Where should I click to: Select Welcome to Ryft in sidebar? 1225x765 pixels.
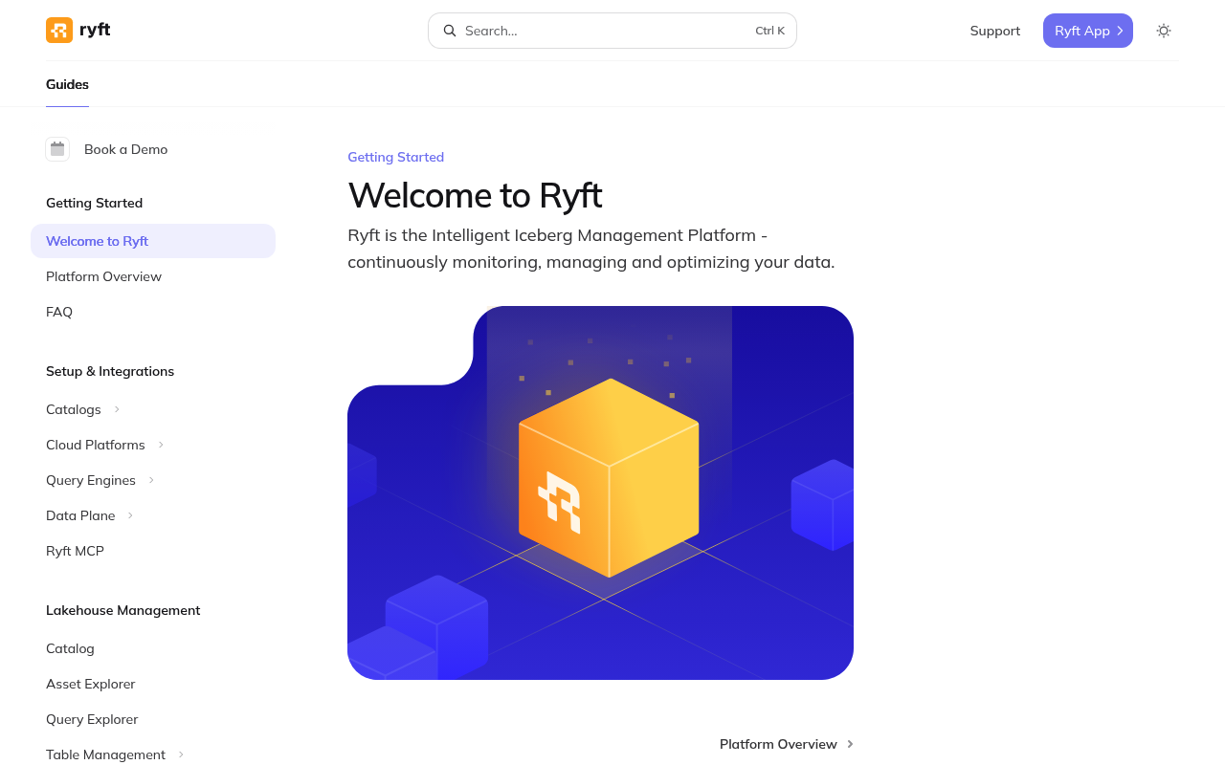153,241
